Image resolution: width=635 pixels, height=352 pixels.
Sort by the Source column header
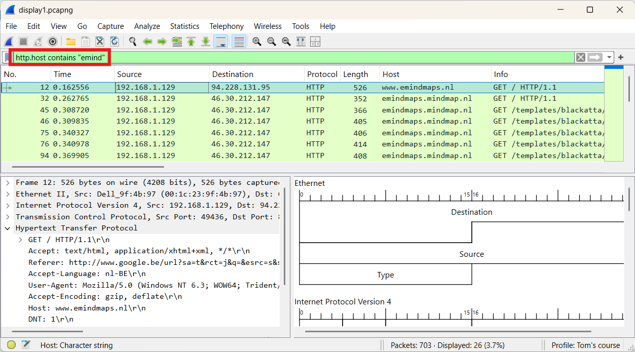pyautogui.click(x=162, y=74)
